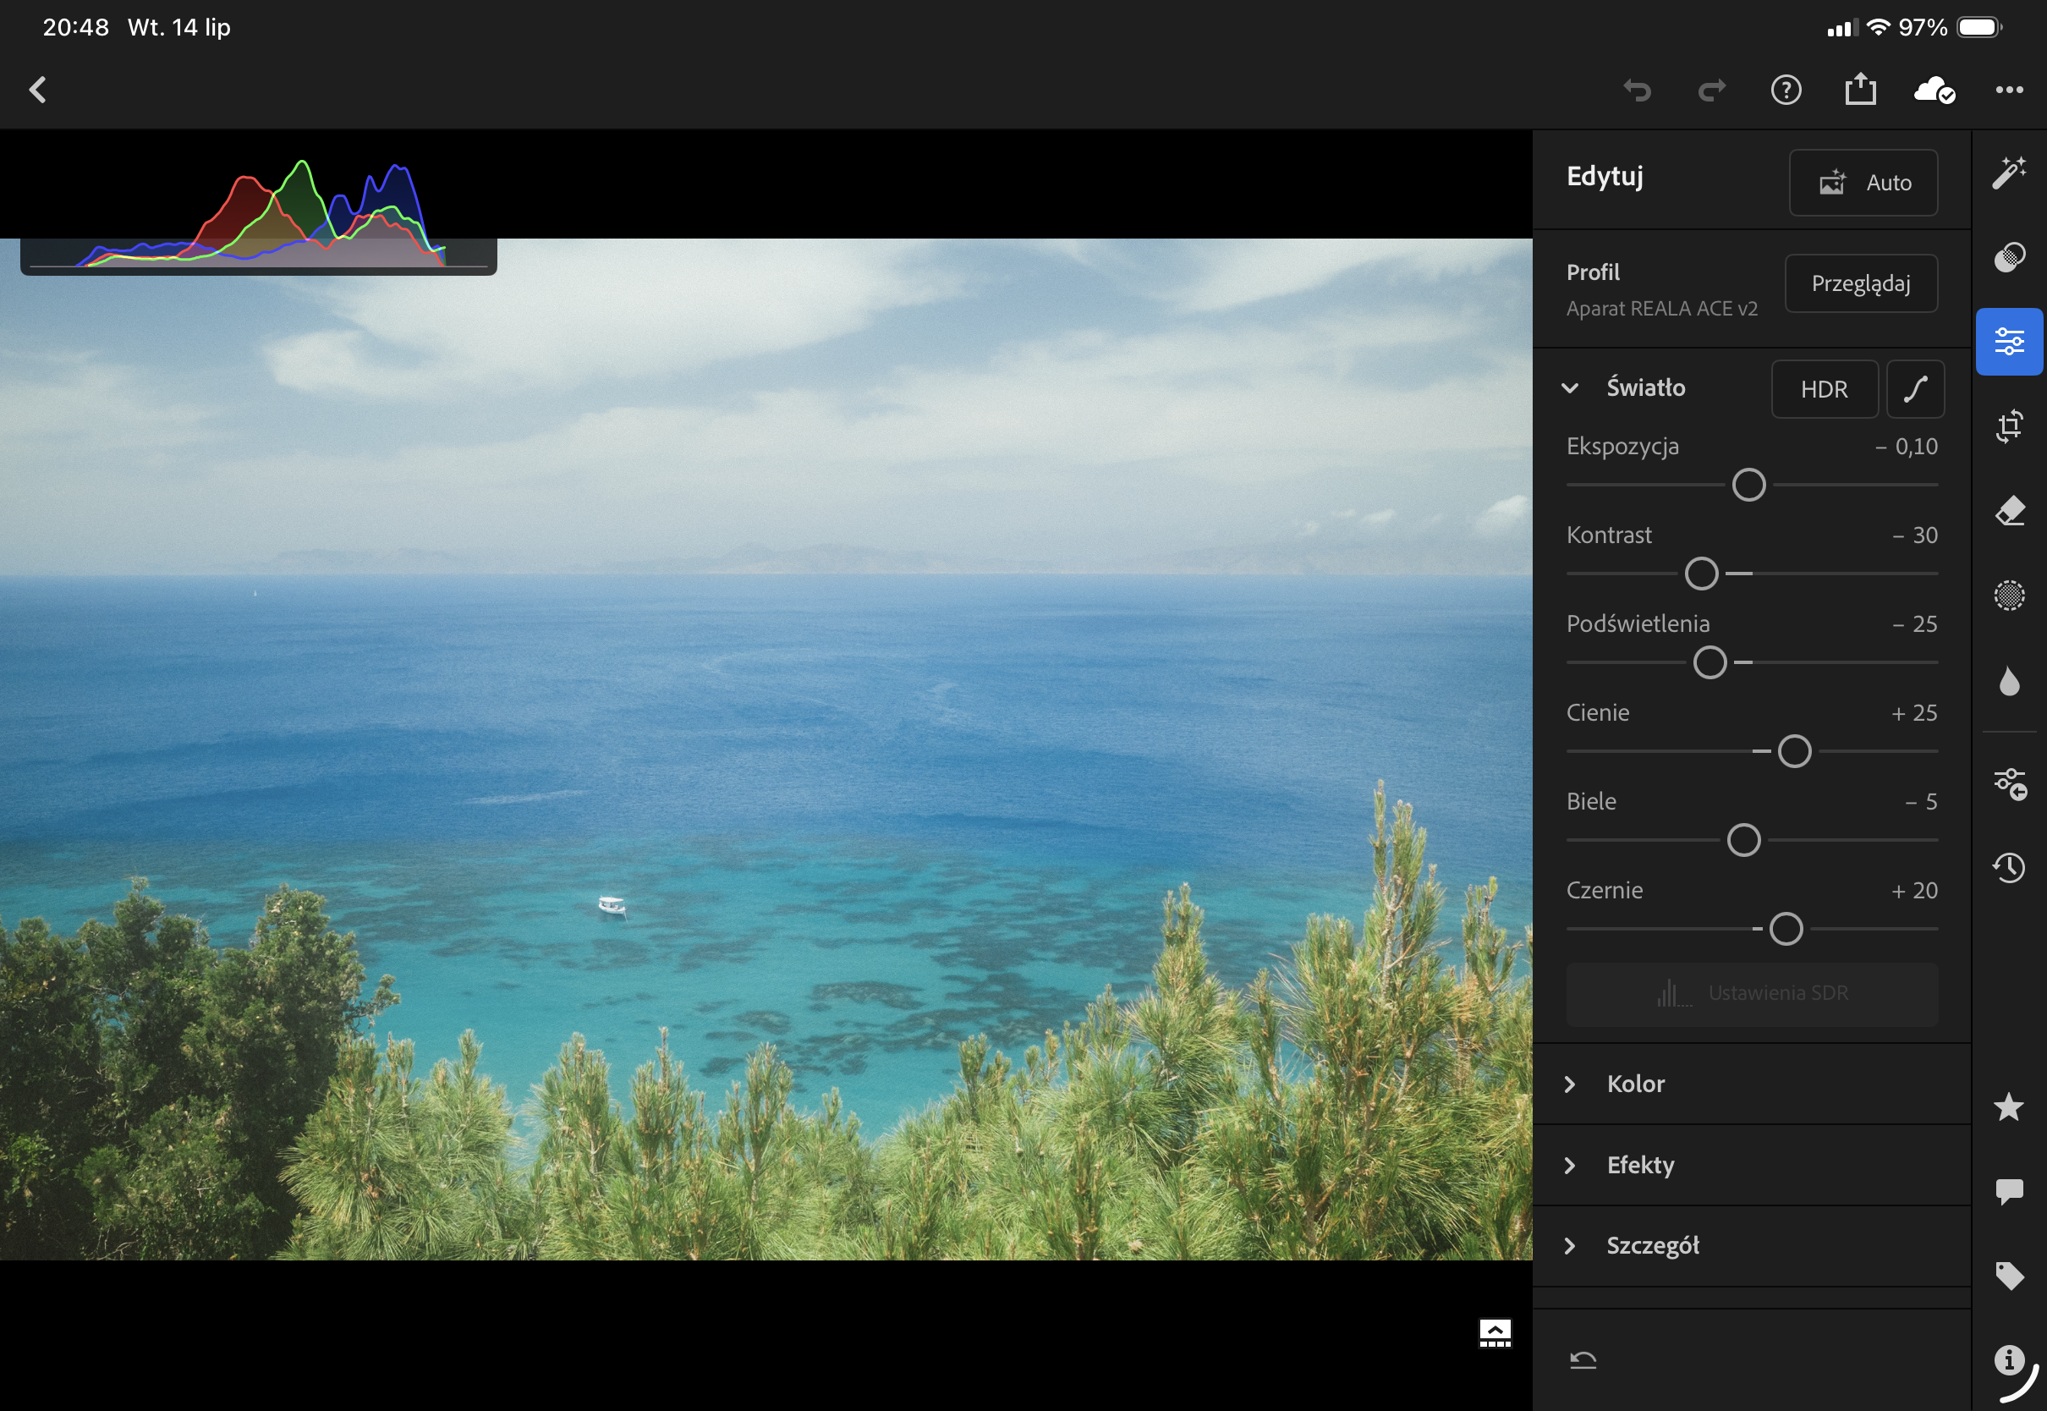Click the Cienie slider handle
Screen dimensions: 2047x1411
pos(1794,751)
